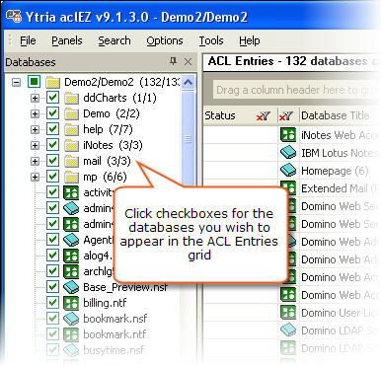The height and width of the screenshot is (366, 382).
Task: Close the Databases panel
Action: pyautogui.click(x=188, y=61)
